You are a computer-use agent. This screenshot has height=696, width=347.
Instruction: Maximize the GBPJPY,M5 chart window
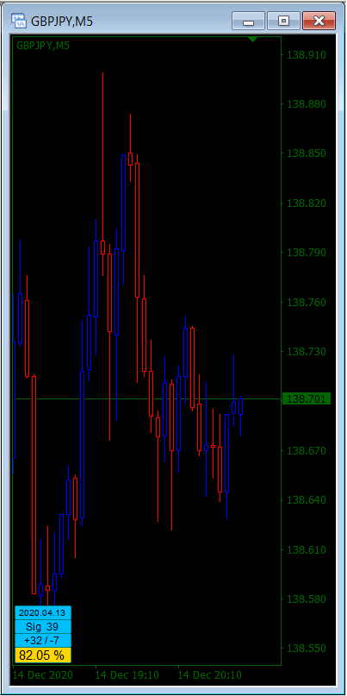283,21
